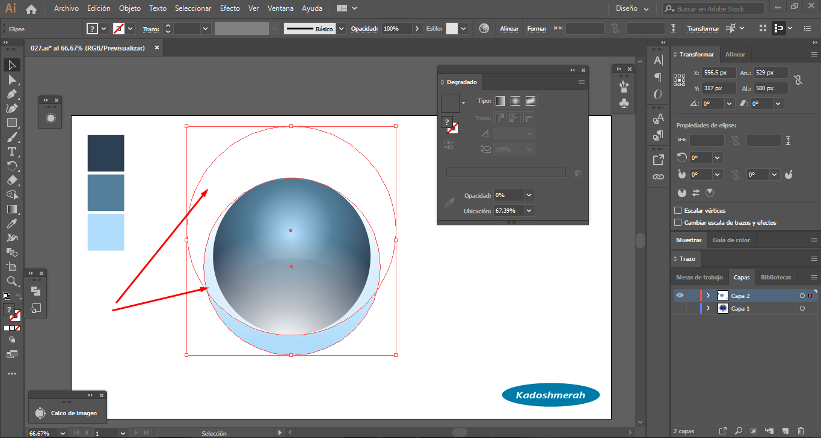The width and height of the screenshot is (821, 438).
Task: Click Opacidad label in control bar
Action: (364, 28)
